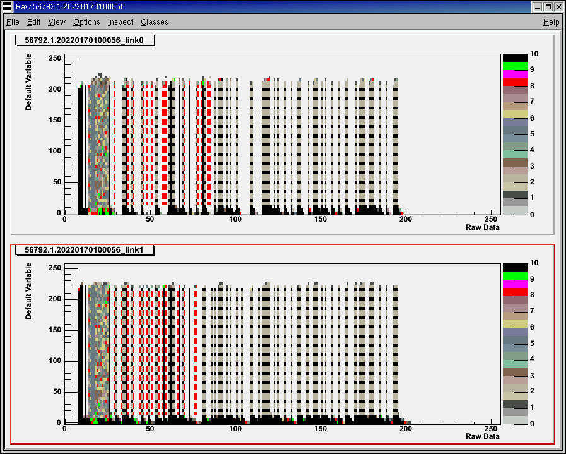Open the Options menu
Screen dimensions: 566x454
point(86,21)
